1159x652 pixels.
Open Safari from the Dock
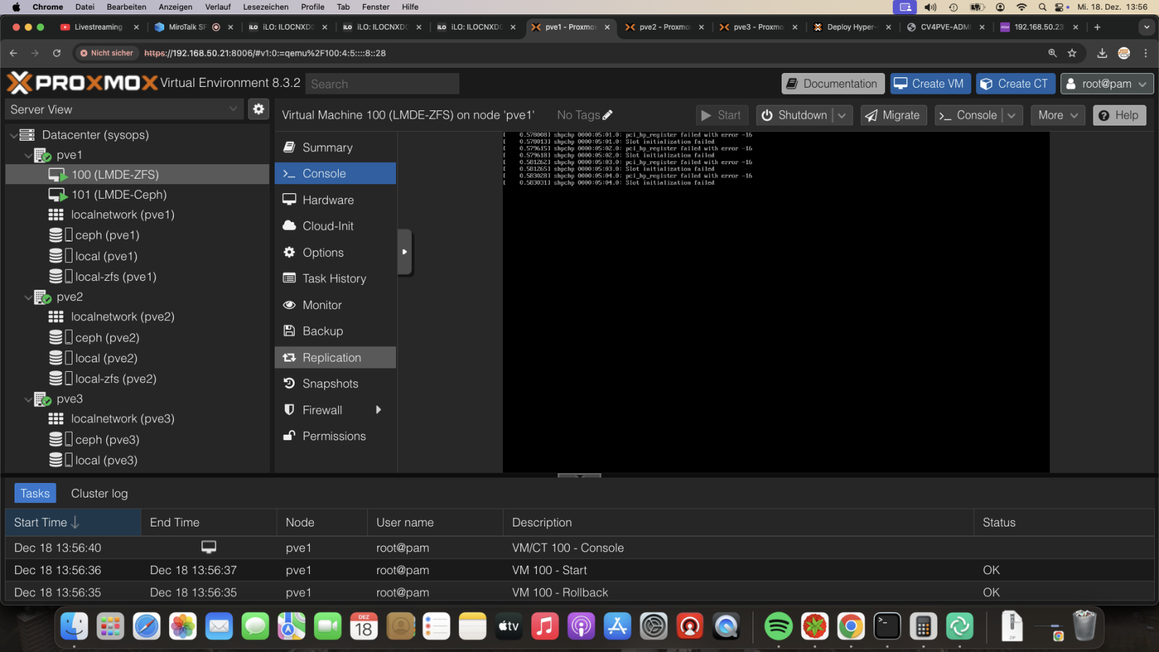coord(146,626)
